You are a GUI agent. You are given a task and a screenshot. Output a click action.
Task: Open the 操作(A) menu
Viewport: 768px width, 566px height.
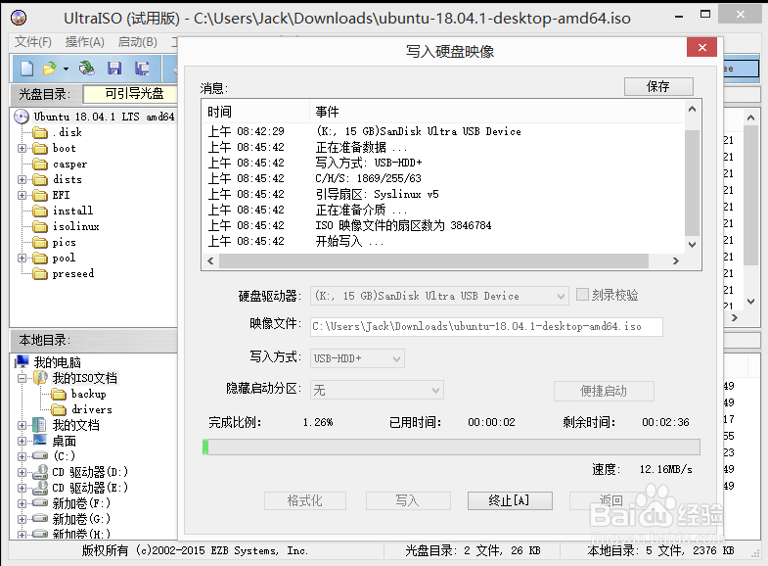pyautogui.click(x=85, y=42)
